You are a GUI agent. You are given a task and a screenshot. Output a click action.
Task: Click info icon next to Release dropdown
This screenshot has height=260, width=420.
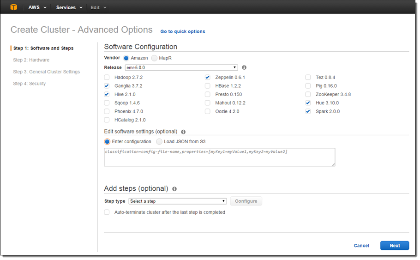pyautogui.click(x=244, y=67)
